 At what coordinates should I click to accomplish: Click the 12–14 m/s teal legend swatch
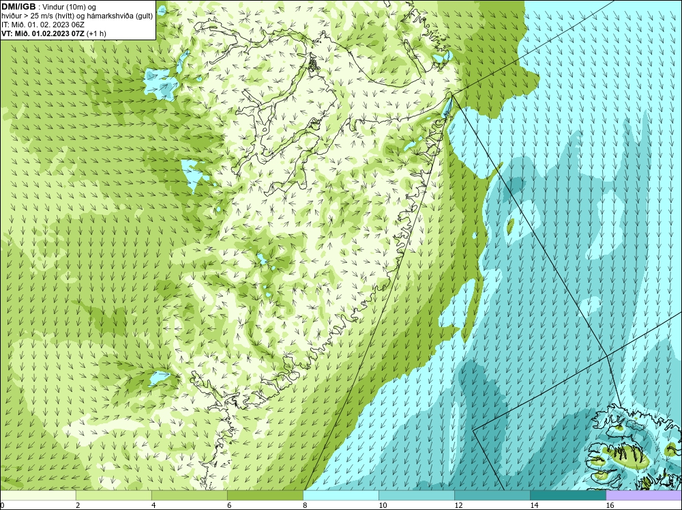coord(492,495)
